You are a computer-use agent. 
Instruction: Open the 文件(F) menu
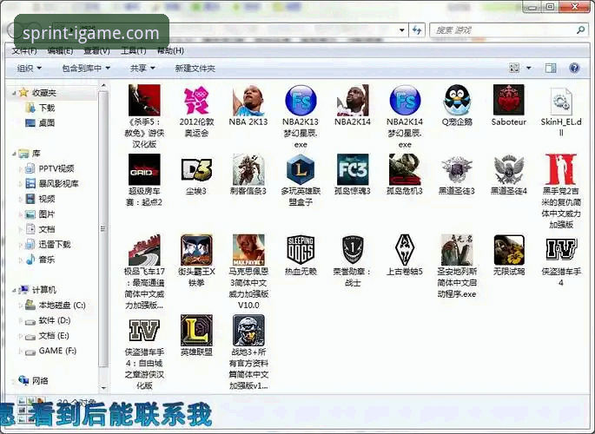point(24,51)
